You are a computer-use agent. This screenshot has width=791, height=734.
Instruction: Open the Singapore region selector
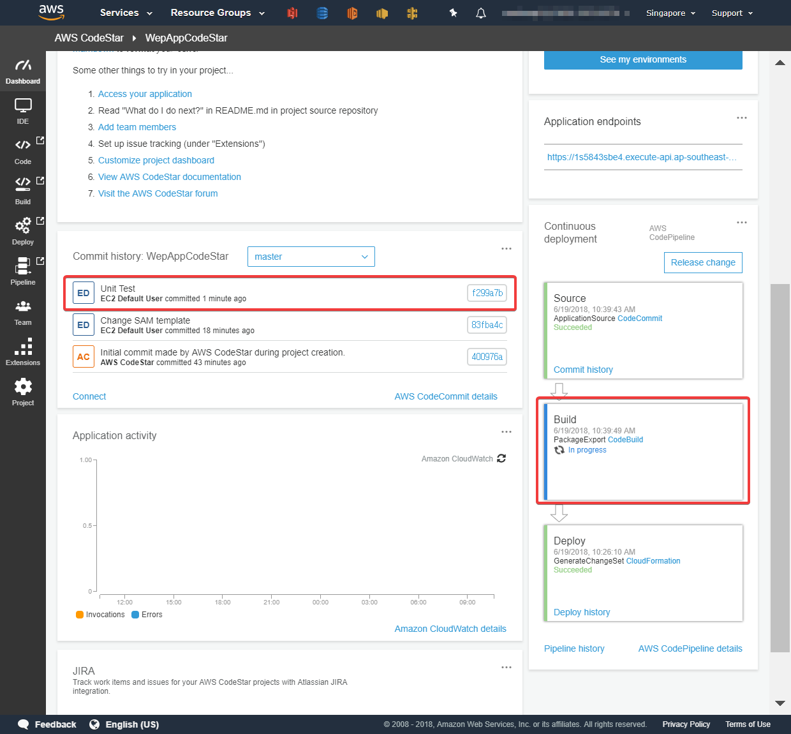tap(670, 13)
